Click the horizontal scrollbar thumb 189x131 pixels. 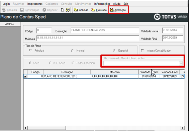pos(46,128)
